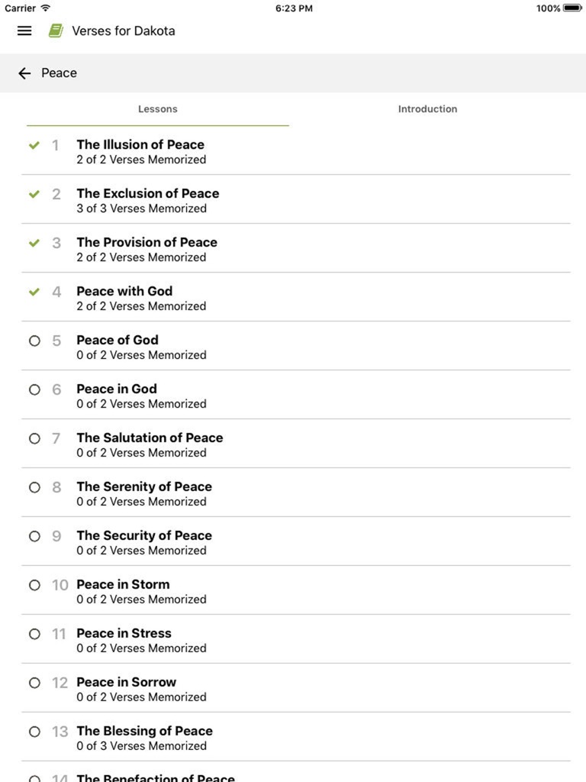Image resolution: width=586 pixels, height=782 pixels.
Task: Click green checkmark for Peace with God
Action: click(x=34, y=292)
